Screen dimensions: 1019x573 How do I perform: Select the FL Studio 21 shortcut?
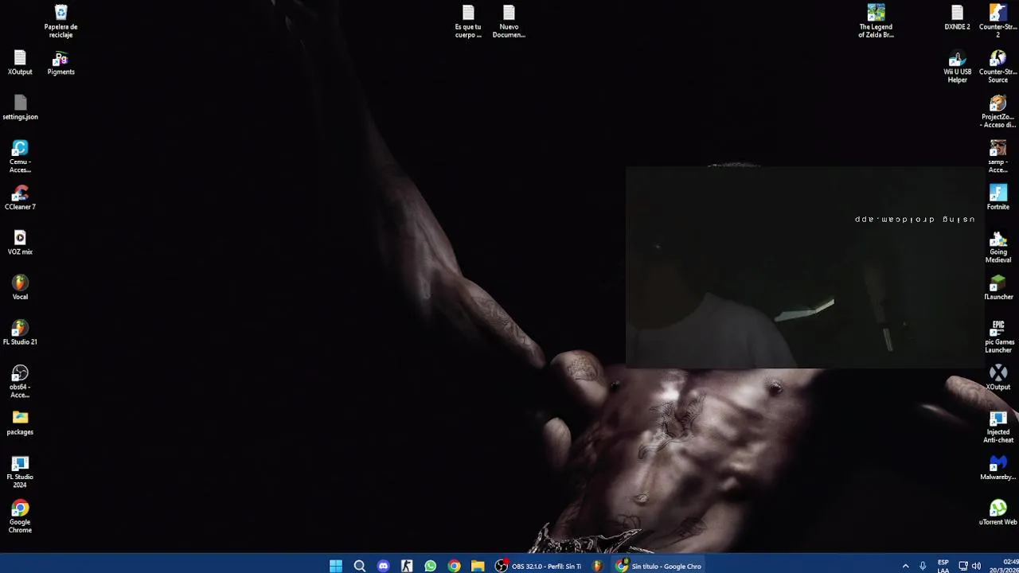click(20, 333)
